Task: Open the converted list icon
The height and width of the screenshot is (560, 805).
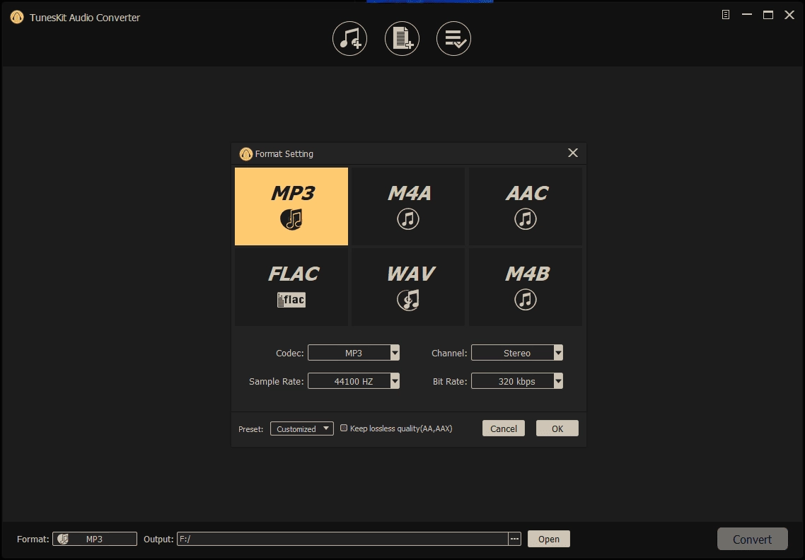Action: click(454, 38)
